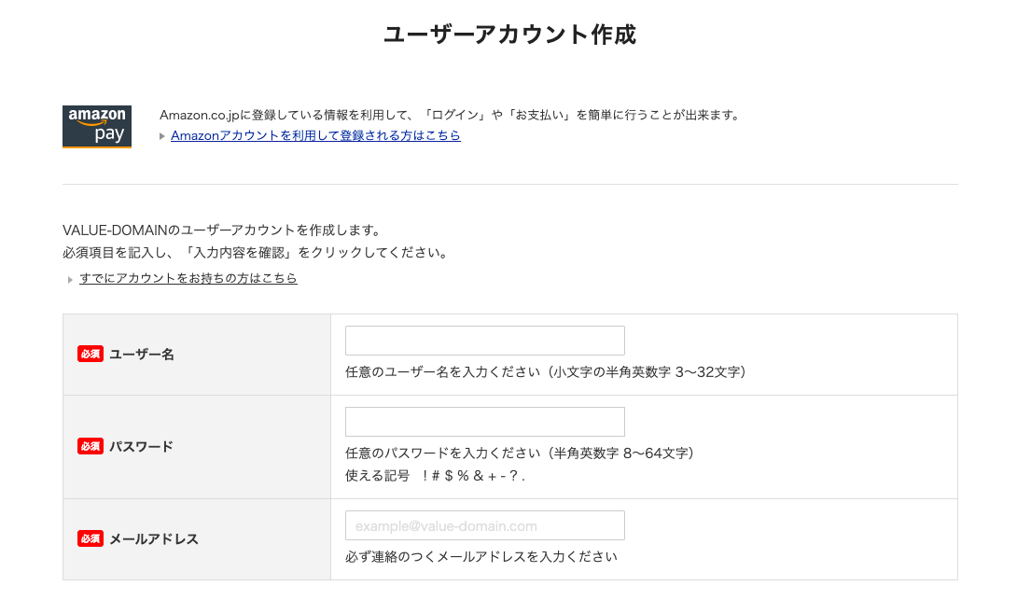The width and height of the screenshot is (1017, 600).
Task: Click the ユーザーアカウント作成 page heading
Action: [509, 35]
